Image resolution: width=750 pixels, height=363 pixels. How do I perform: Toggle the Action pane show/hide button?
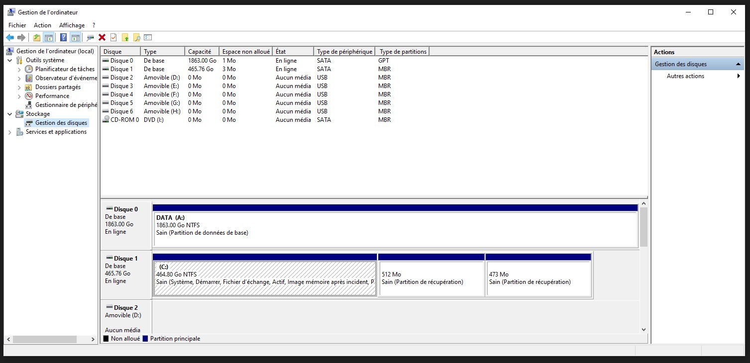pyautogui.click(x=75, y=37)
